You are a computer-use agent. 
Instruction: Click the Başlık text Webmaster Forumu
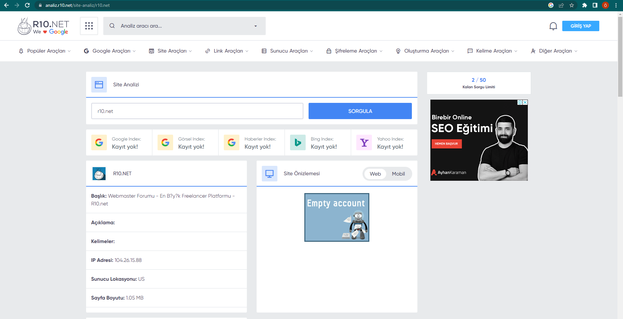[131, 196]
